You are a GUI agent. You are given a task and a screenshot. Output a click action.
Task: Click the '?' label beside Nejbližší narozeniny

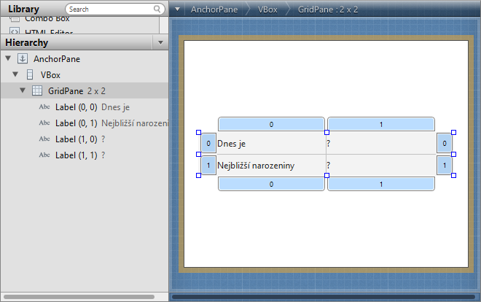[328, 165]
